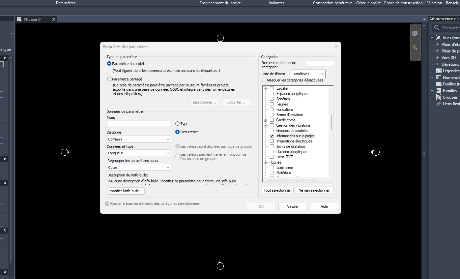Click the Tout sélectionner button
The width and height of the screenshot is (460, 279).
(x=277, y=190)
